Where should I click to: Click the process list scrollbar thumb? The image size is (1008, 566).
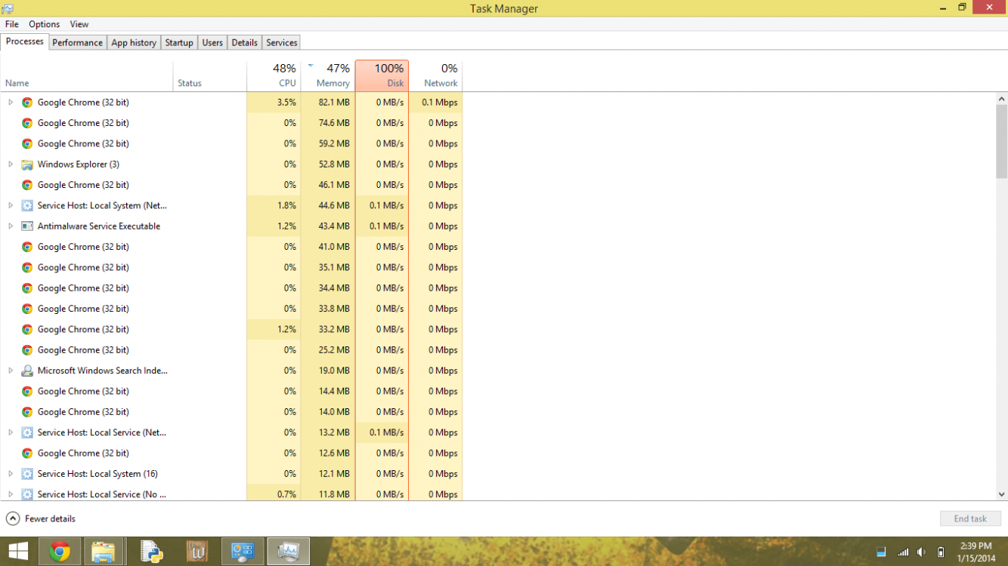coord(1002,142)
